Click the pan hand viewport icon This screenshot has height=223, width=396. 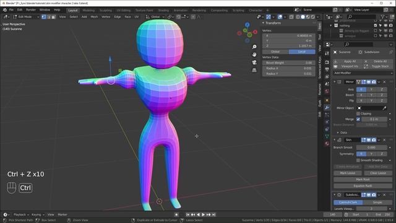pyautogui.click(x=254, y=55)
